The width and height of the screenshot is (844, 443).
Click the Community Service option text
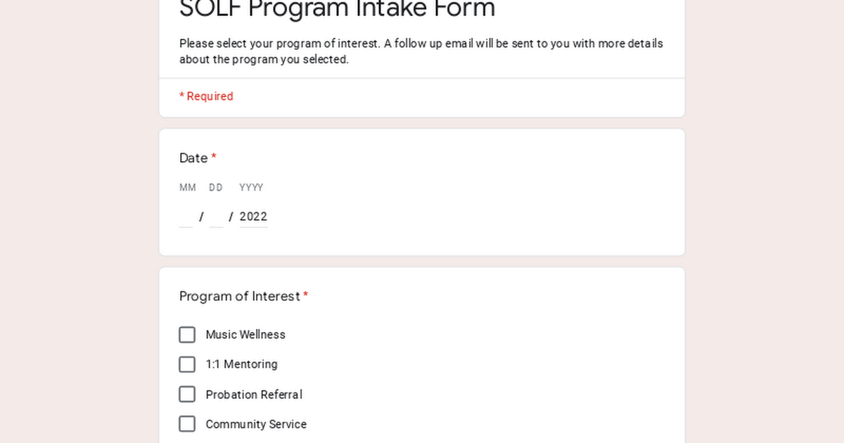pyautogui.click(x=256, y=424)
